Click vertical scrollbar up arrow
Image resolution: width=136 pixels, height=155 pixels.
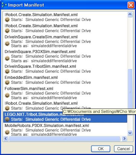[x=130, y=14]
